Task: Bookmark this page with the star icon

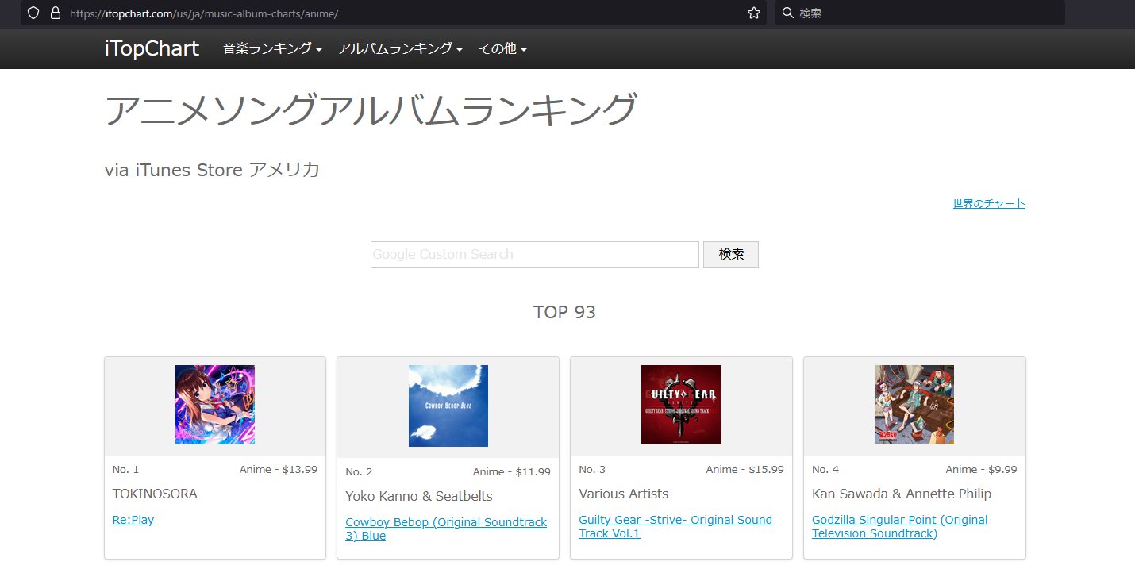Action: (x=754, y=13)
